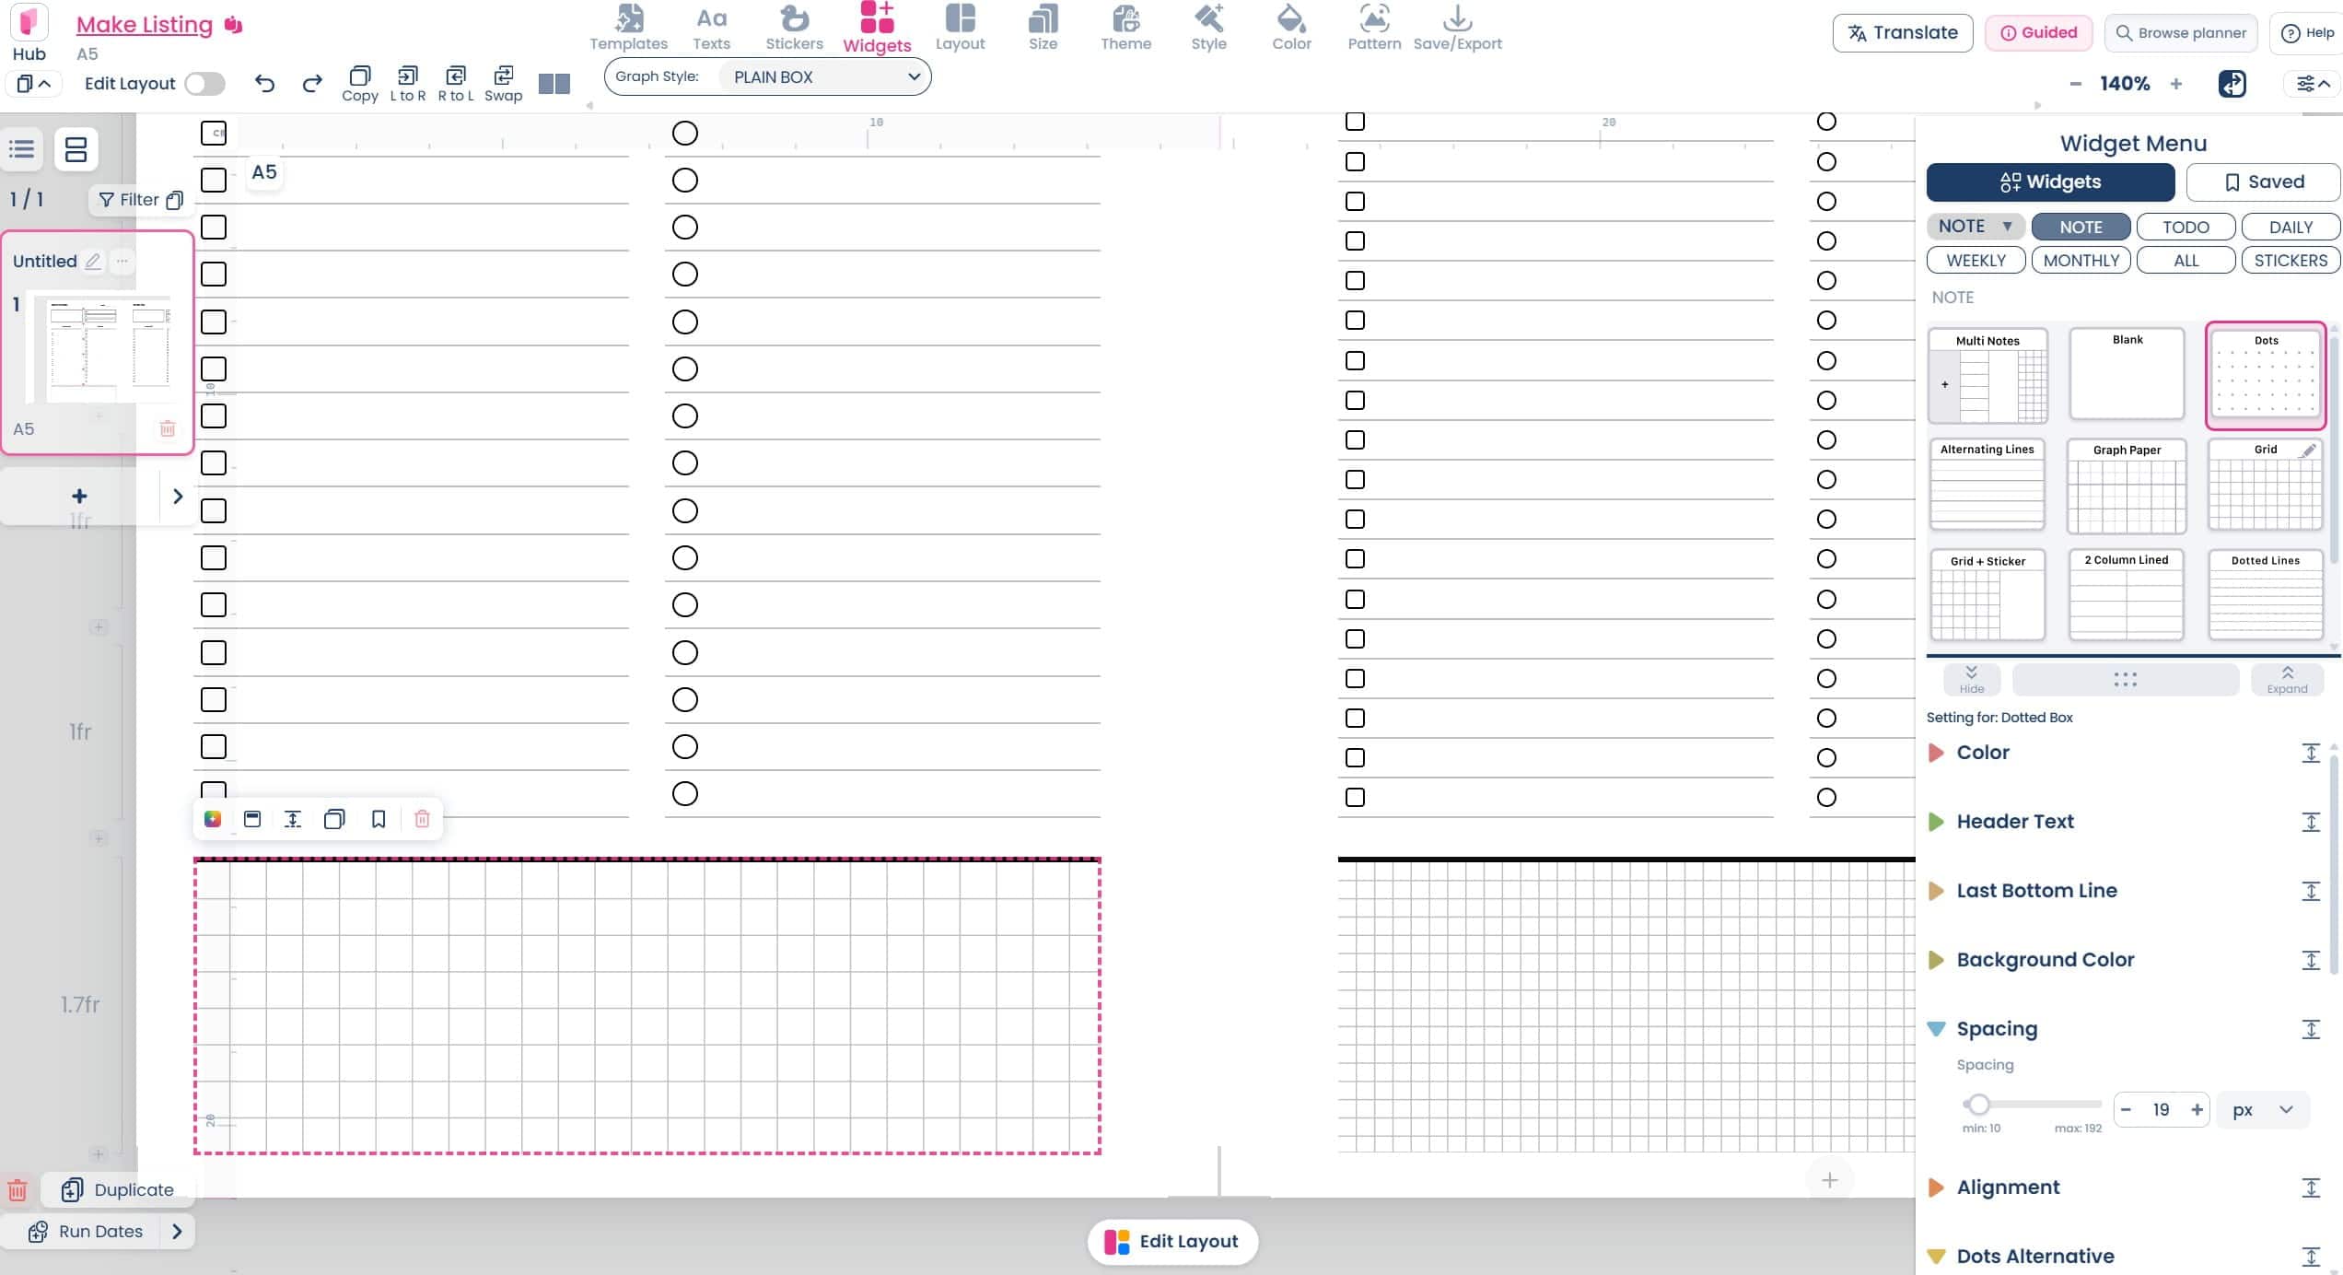Open the Save/Export tool
This screenshot has height=1275, width=2343.
click(1457, 28)
